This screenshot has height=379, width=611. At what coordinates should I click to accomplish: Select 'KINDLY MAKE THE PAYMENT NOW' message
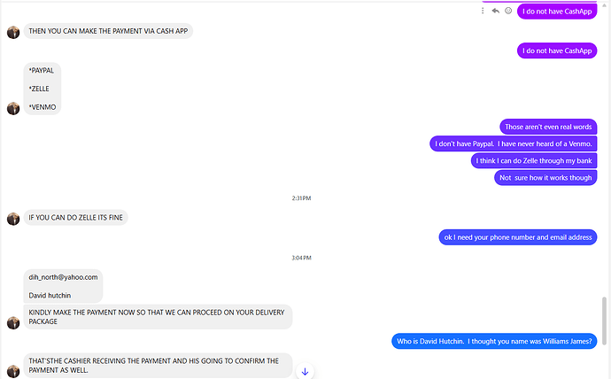coord(158,317)
